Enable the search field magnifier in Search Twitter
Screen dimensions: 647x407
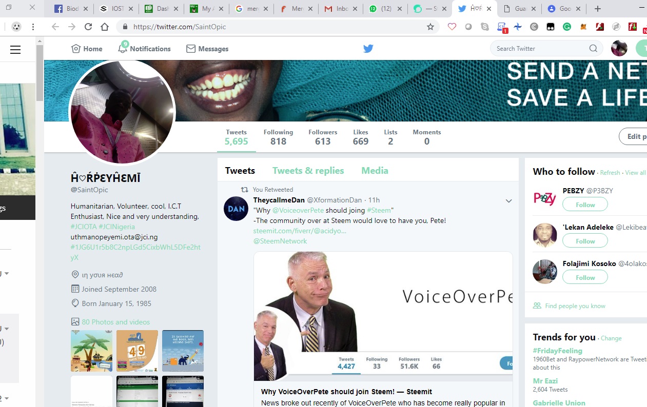593,48
